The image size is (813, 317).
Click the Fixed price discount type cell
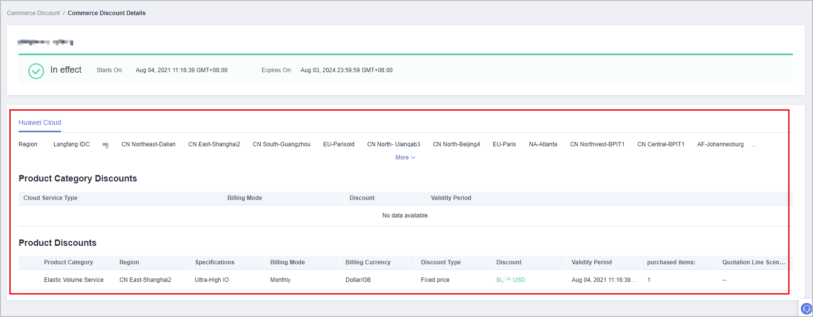(435, 280)
